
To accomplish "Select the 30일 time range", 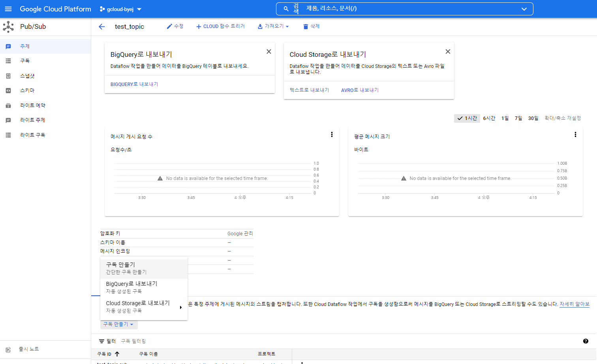I will click(x=533, y=118).
